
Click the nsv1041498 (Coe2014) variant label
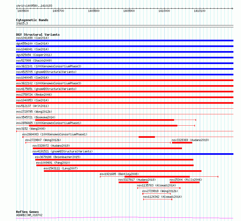[32, 38]
